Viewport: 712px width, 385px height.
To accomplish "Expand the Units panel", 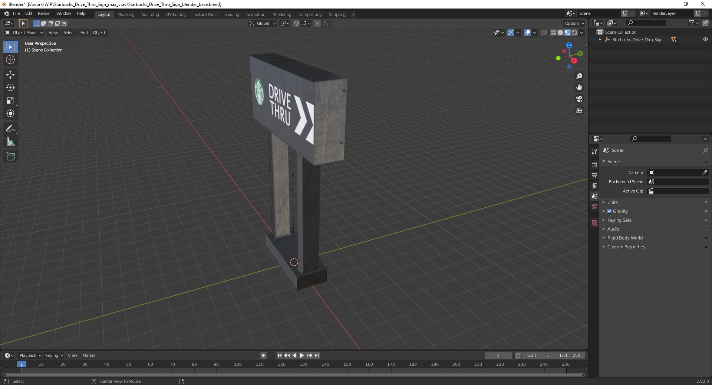I will pyautogui.click(x=613, y=202).
